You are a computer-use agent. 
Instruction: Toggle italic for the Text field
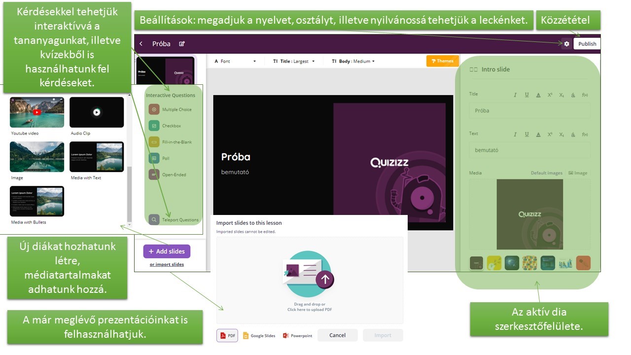pos(515,134)
